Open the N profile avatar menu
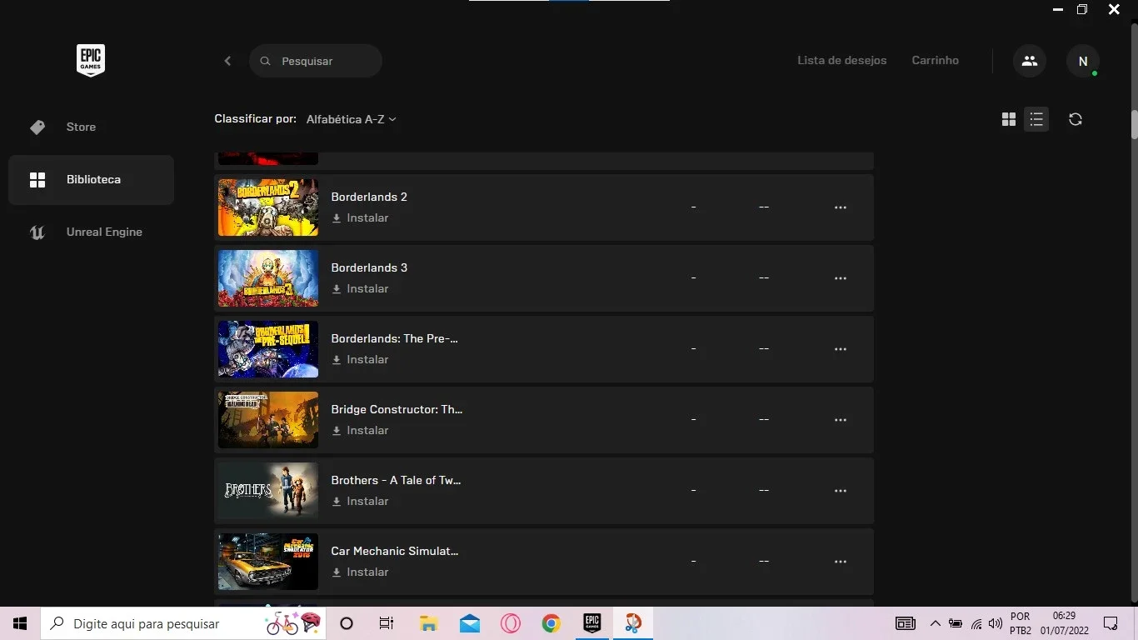Image resolution: width=1138 pixels, height=640 pixels. point(1083,61)
